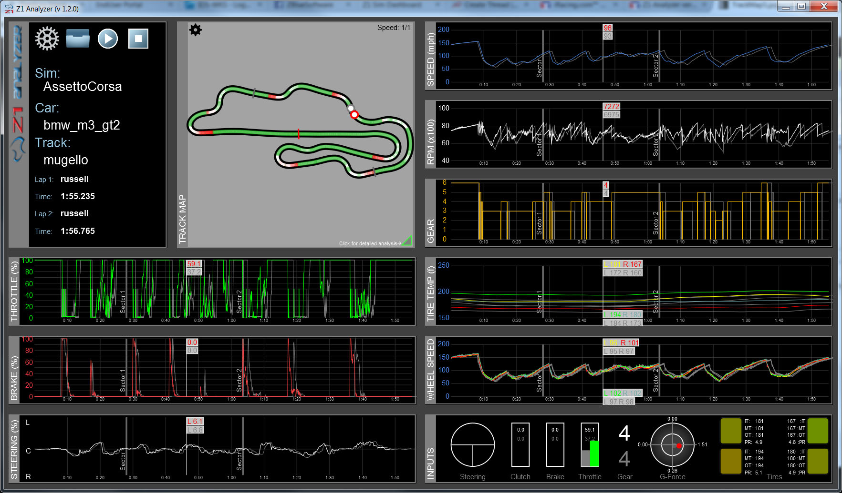Click the detailed analysis green triangle

(x=407, y=241)
